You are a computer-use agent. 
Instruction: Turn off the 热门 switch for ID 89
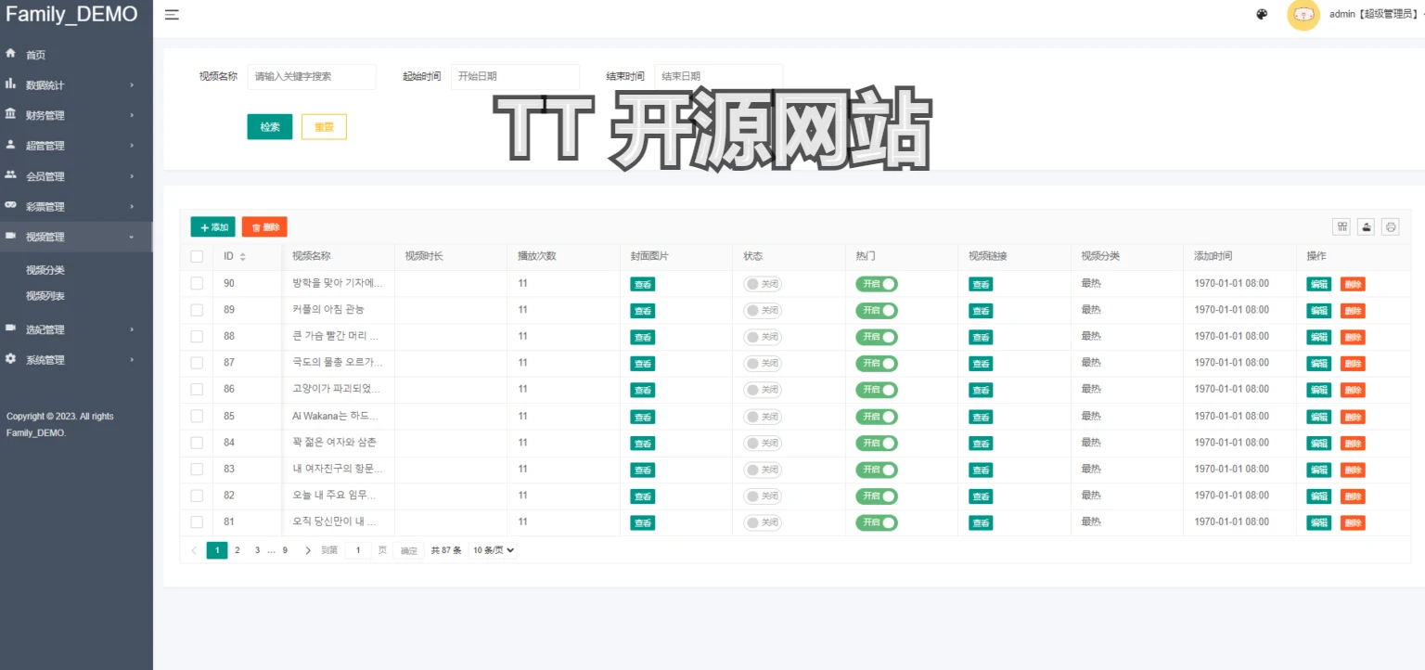coord(877,310)
